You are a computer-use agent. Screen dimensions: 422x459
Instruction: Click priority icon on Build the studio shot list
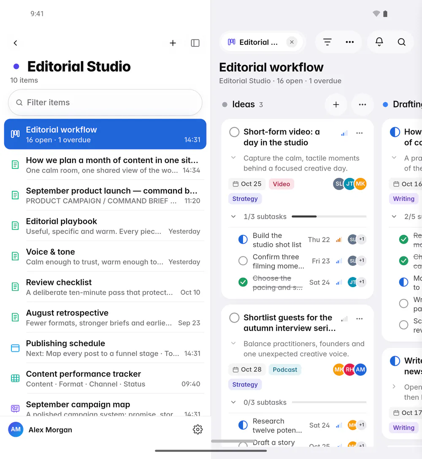338,240
